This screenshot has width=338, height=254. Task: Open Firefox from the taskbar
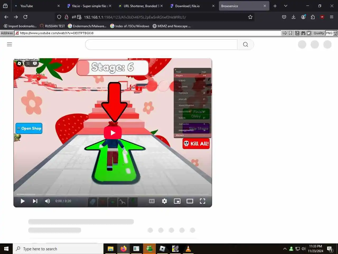pyautogui.click(x=123, y=249)
